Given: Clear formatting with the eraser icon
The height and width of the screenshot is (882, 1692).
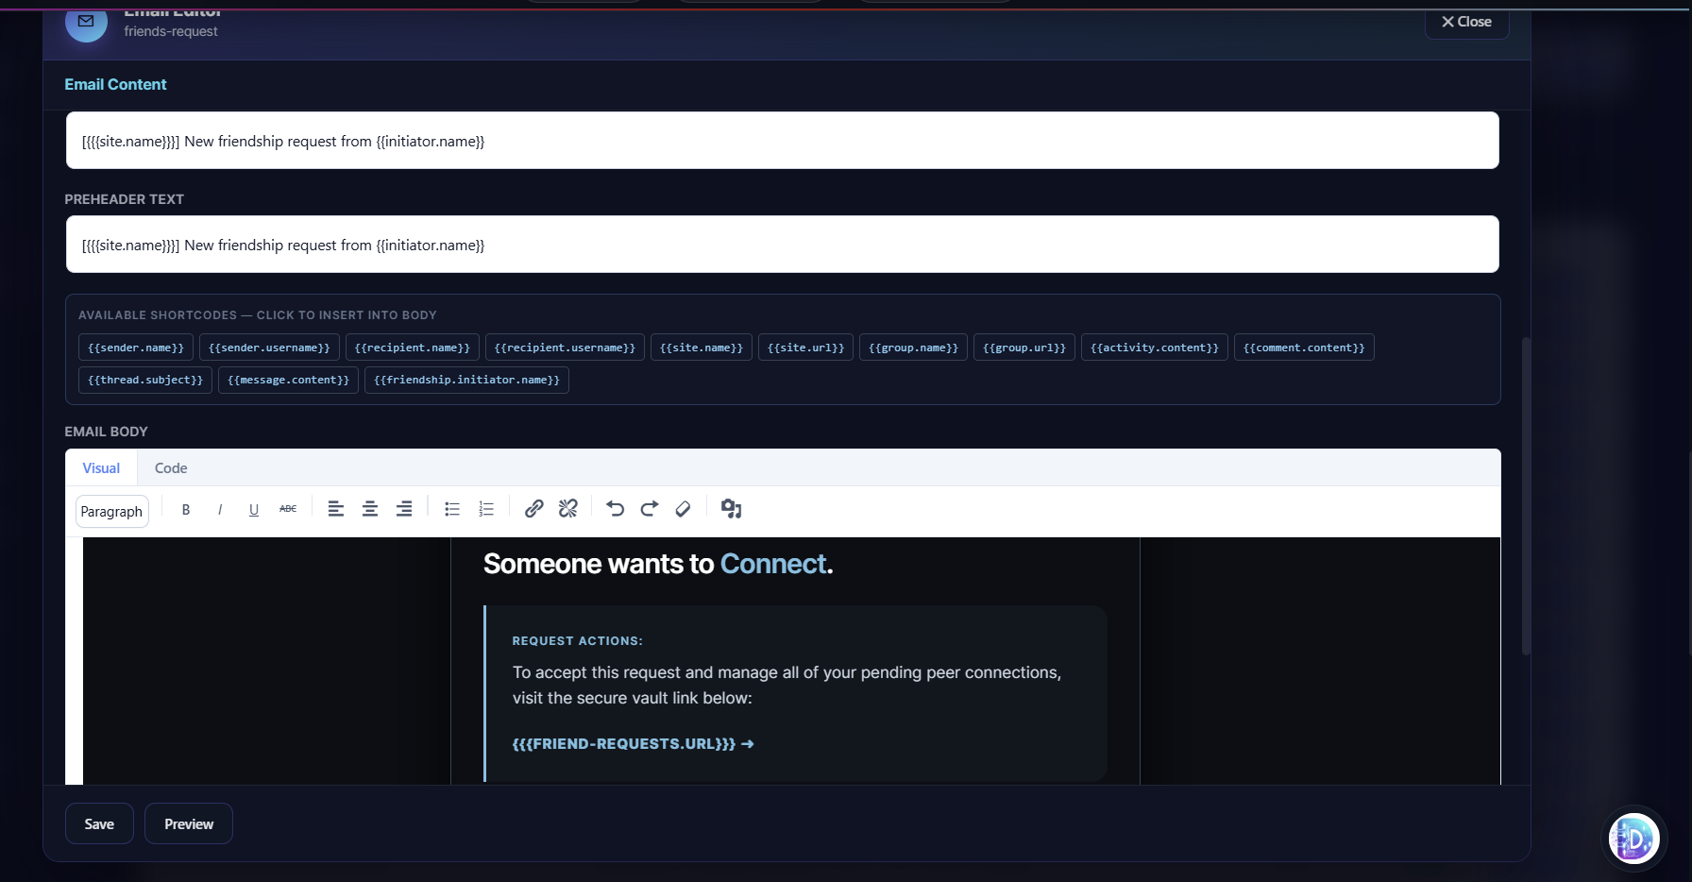Looking at the screenshot, I should (x=683, y=509).
